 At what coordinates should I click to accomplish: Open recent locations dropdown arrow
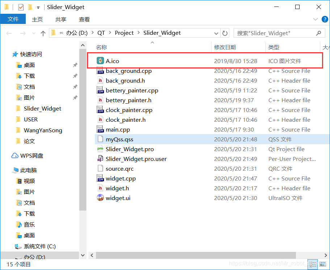point(34,33)
